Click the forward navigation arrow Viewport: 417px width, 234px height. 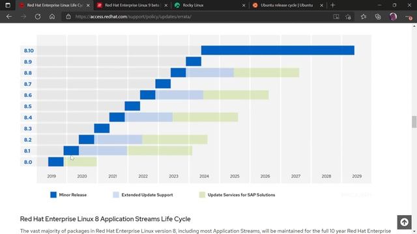[x=23, y=17]
